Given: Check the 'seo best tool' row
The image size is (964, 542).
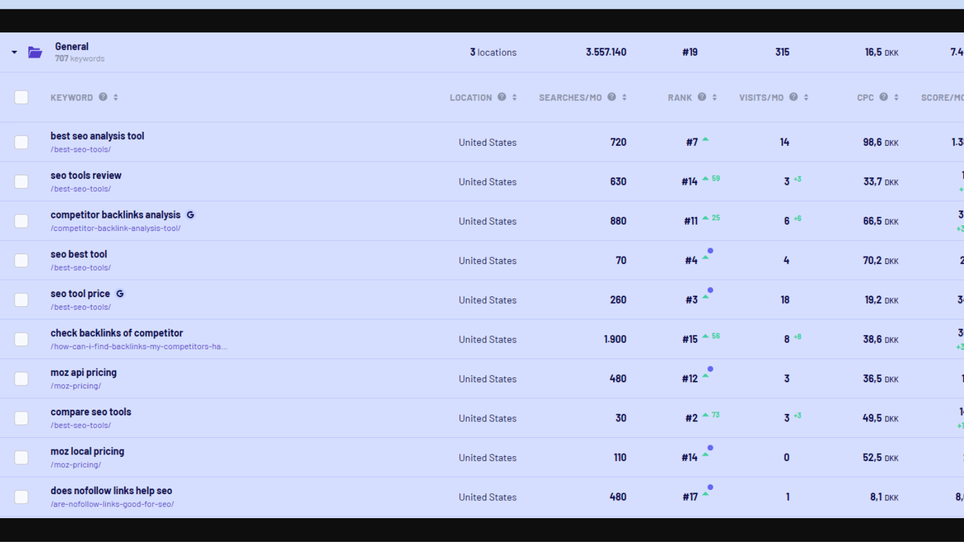Looking at the screenshot, I should [x=21, y=260].
